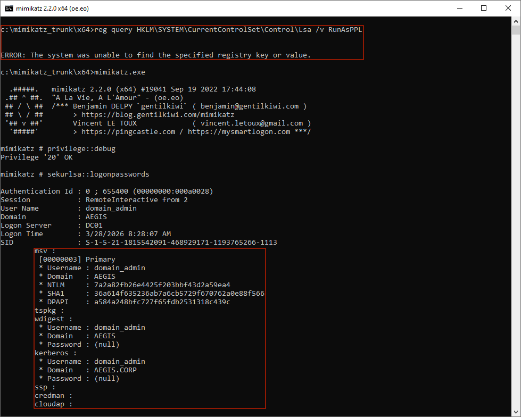Click the Domain value 'AEGIS' under User Name

96,217
